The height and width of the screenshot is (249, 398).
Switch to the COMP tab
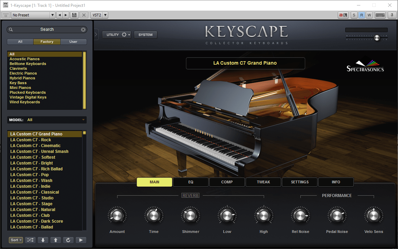pos(227,182)
